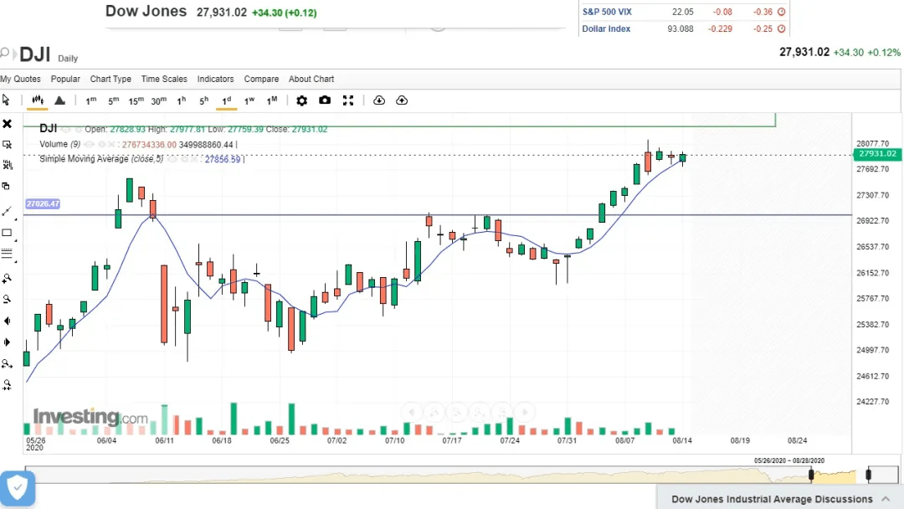Screen dimensions: 904x509
Task: Open the S&P 500 VIX link
Action: click(607, 12)
